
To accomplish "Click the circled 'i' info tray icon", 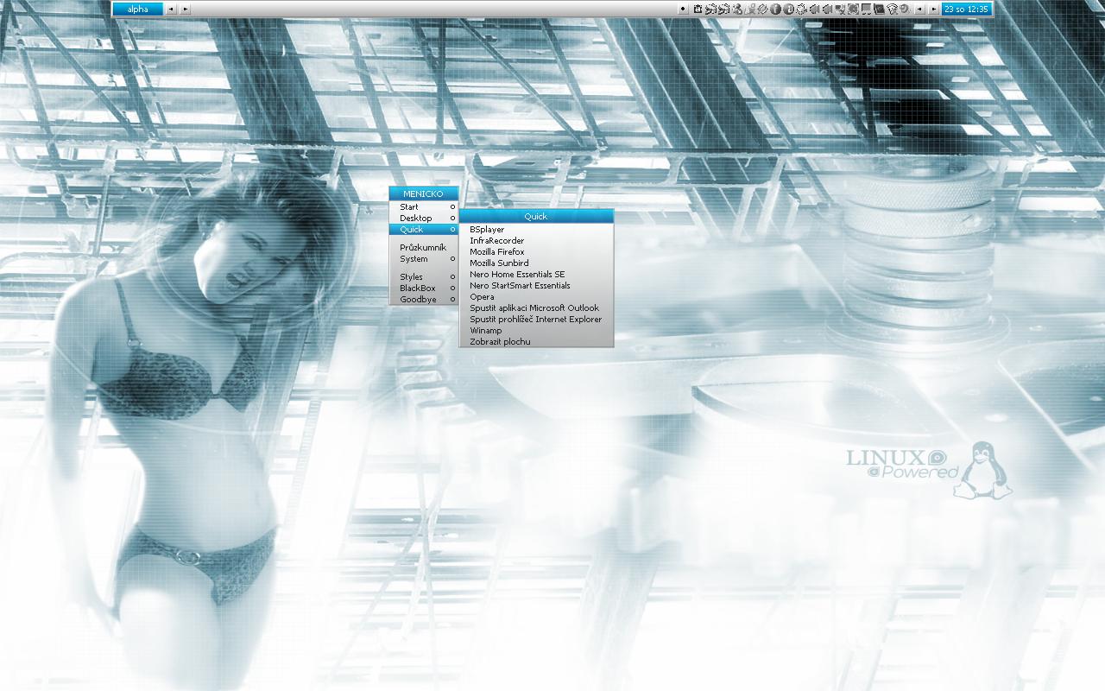I will (x=776, y=10).
